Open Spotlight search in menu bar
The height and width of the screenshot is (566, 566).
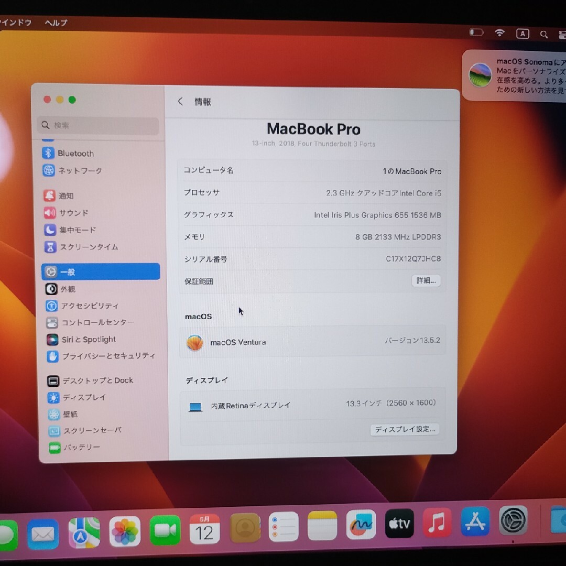click(x=543, y=34)
